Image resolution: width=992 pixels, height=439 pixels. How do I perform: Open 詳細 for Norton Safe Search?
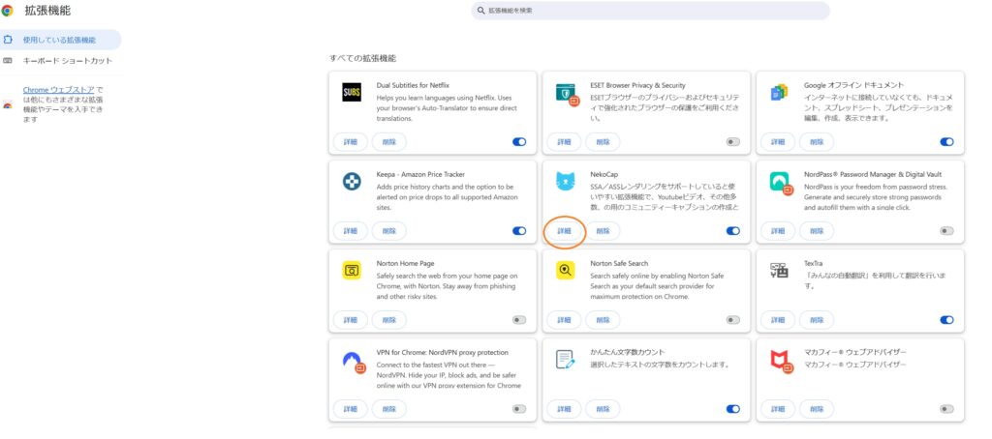click(565, 320)
